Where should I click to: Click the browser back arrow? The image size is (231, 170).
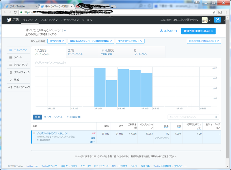point(5,12)
